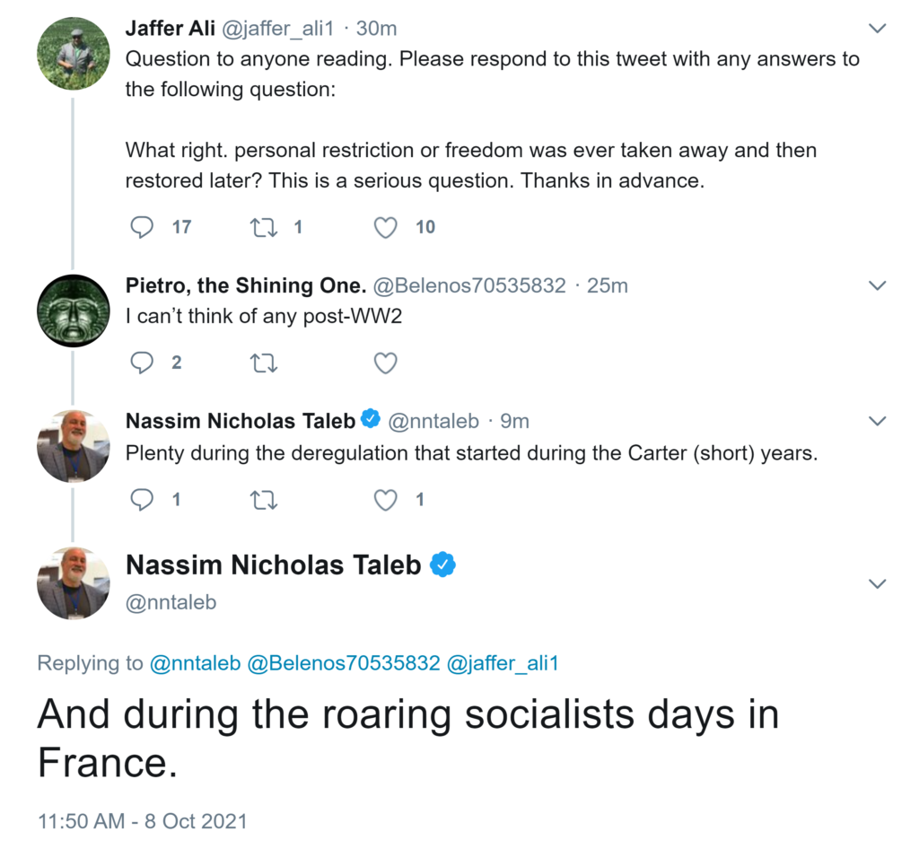This screenshot has width=919, height=849.
Task: Reply to Pietro's post-WW2 tweet
Action: click(142, 363)
